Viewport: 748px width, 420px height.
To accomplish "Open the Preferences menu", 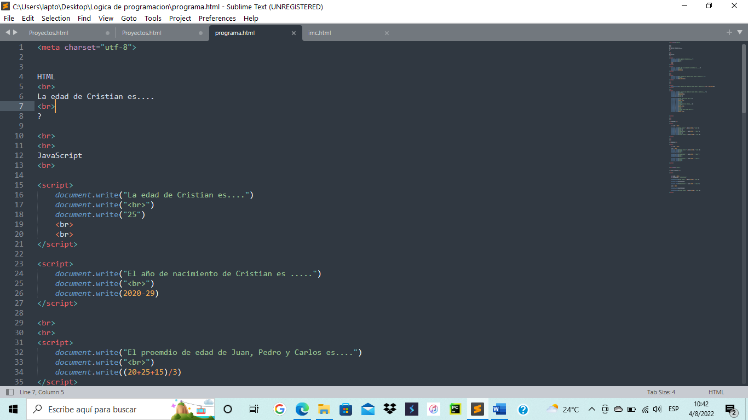I will 217,18.
